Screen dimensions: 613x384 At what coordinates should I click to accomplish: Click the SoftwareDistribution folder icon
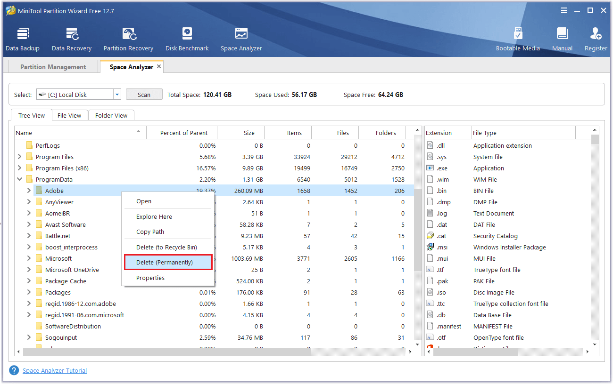(x=39, y=326)
